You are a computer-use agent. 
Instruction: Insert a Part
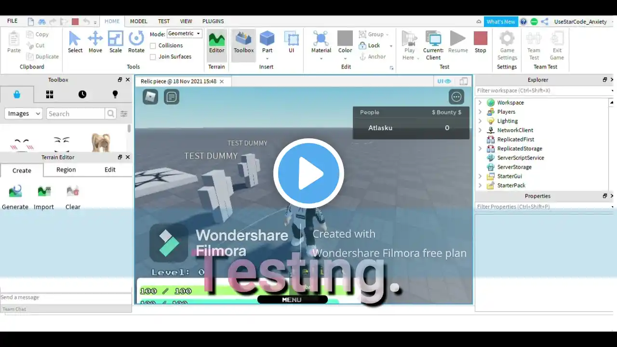(x=267, y=41)
